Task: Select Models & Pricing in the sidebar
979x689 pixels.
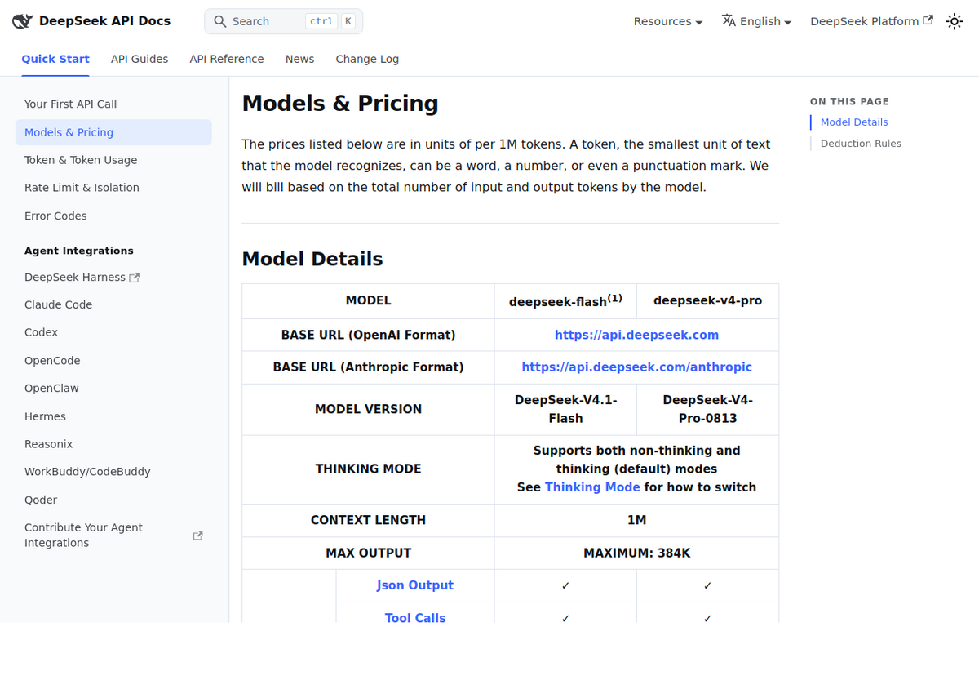Action: click(113, 132)
